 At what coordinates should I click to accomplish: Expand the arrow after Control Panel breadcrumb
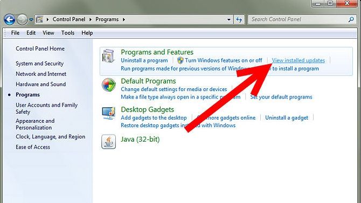click(x=91, y=19)
